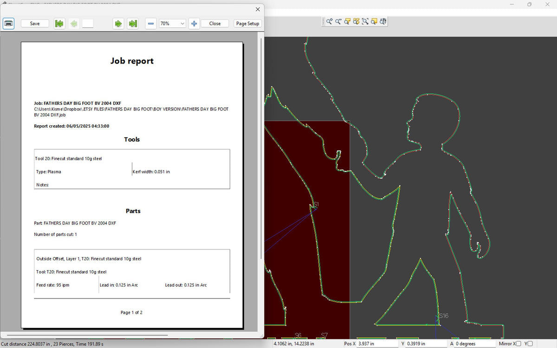557x348 pixels.
Task: Zoom out report with minus button
Action: [x=151, y=23]
